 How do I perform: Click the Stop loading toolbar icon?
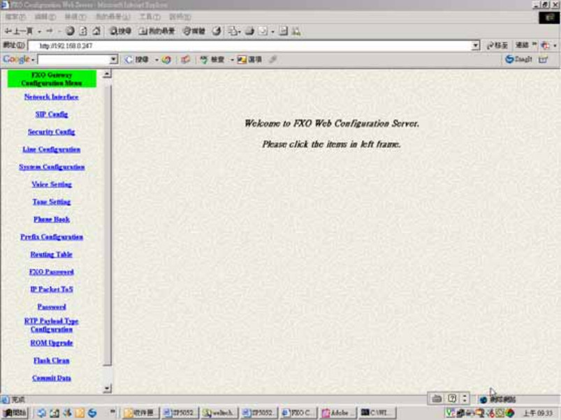70,31
